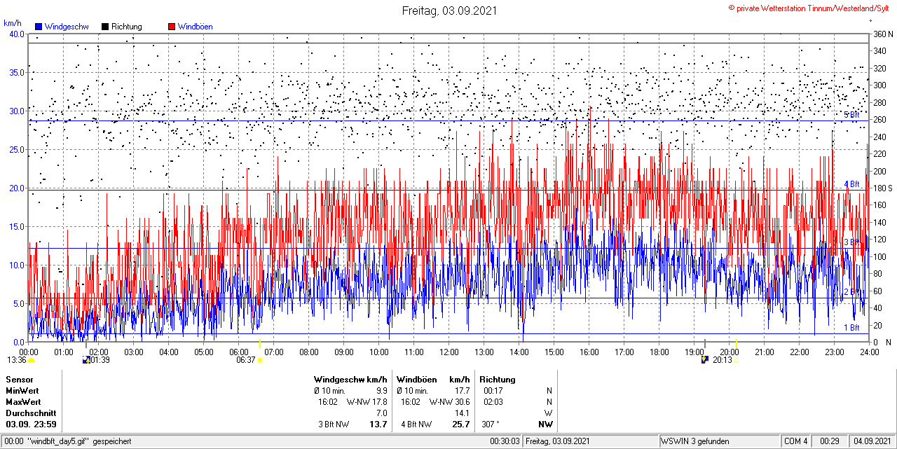Click the 3 Bft line label

point(851,242)
